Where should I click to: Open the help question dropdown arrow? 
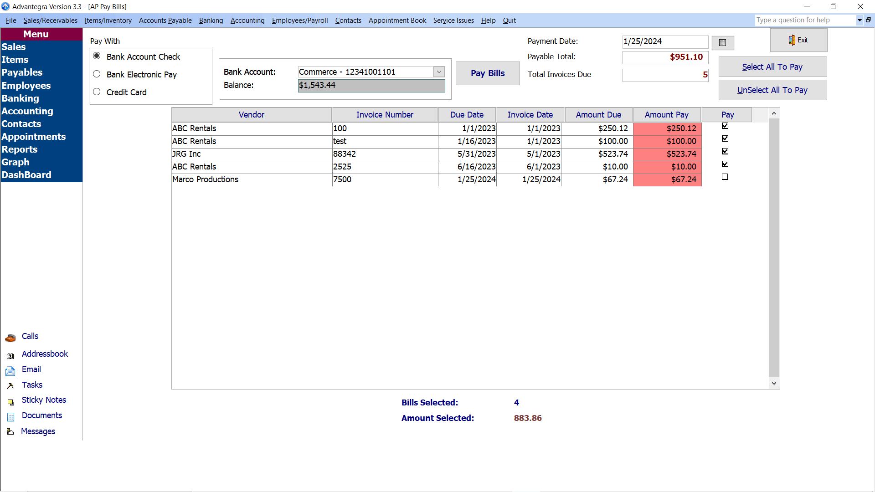(860, 20)
